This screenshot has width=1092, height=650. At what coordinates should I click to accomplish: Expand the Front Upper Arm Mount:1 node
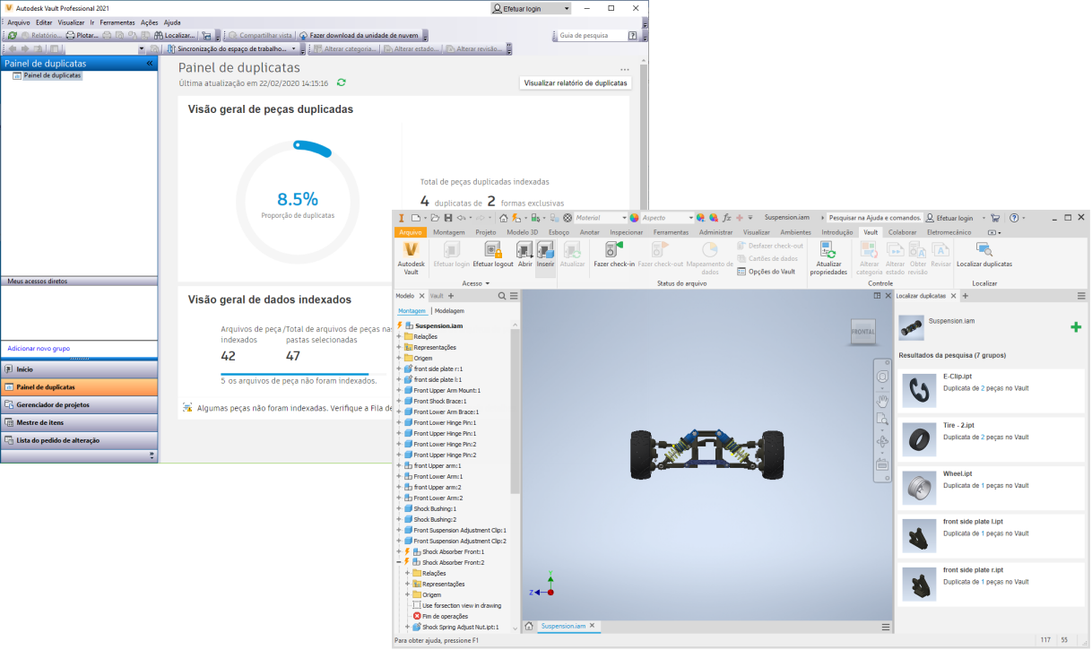399,390
